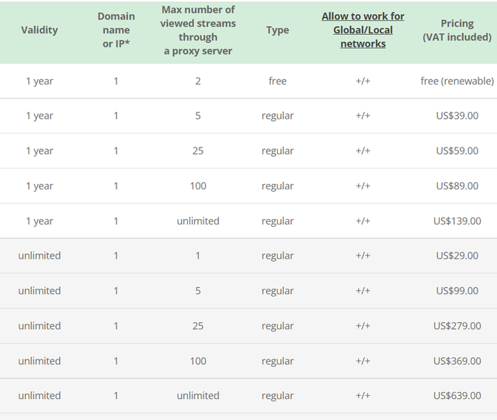Click the US$89.00 price cell

(x=457, y=186)
